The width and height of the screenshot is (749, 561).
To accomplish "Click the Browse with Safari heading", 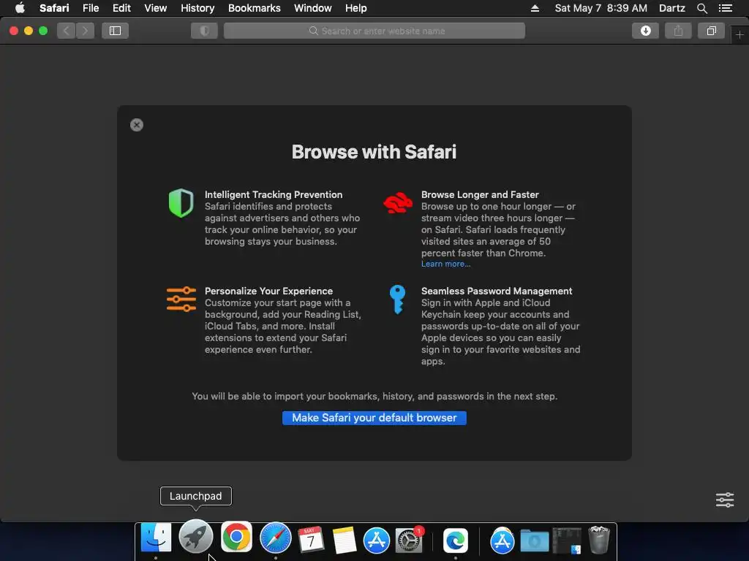I will pyautogui.click(x=374, y=152).
